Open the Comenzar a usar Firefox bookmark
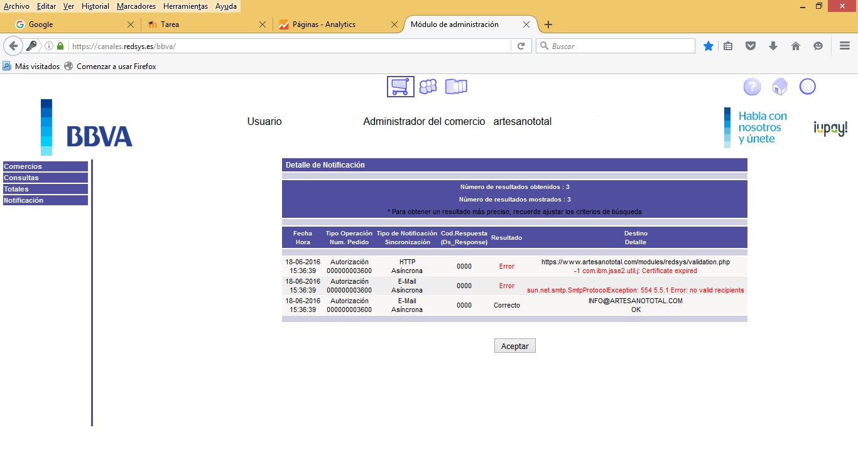This screenshot has height=457, width=858. pyautogui.click(x=111, y=66)
